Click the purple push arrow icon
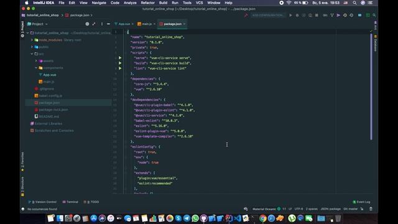398x224 pixels. tap(338, 15)
